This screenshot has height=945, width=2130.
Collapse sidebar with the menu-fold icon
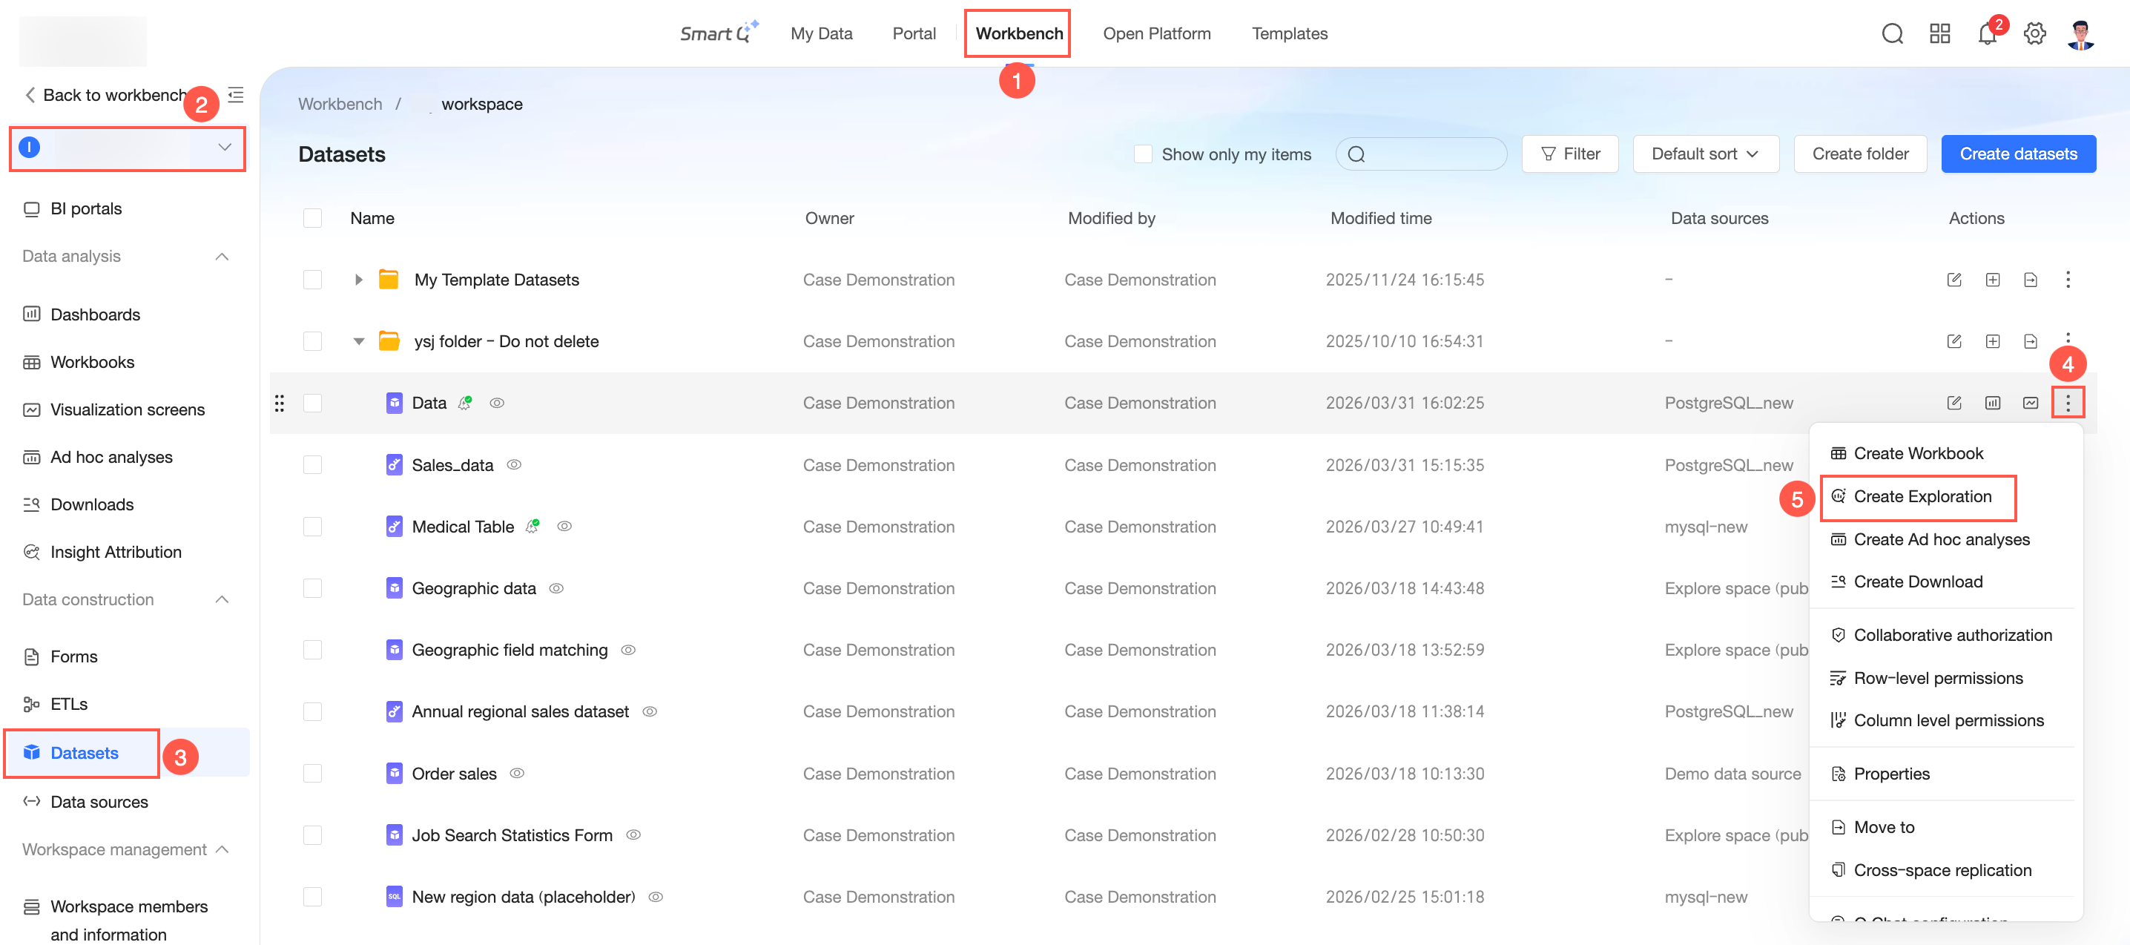236,95
